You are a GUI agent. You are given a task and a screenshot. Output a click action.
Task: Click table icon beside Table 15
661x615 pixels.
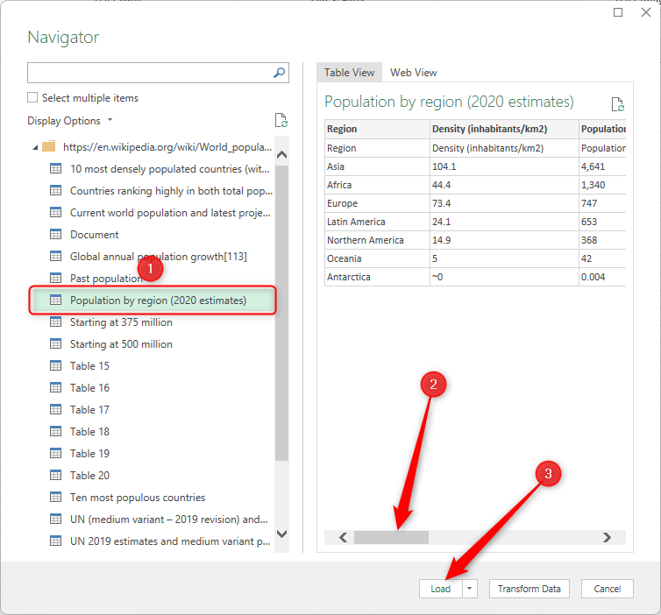point(55,365)
